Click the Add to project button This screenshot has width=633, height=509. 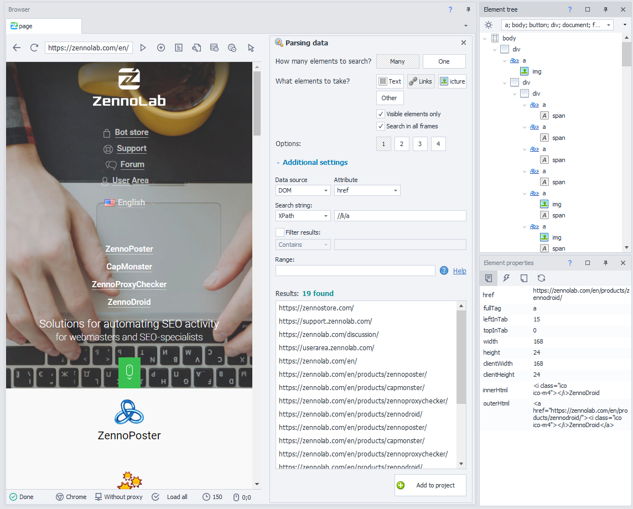430,485
